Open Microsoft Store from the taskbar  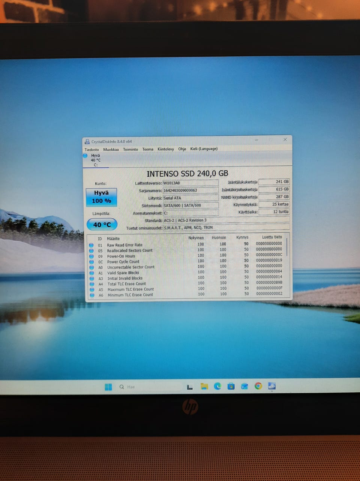pos(231,386)
